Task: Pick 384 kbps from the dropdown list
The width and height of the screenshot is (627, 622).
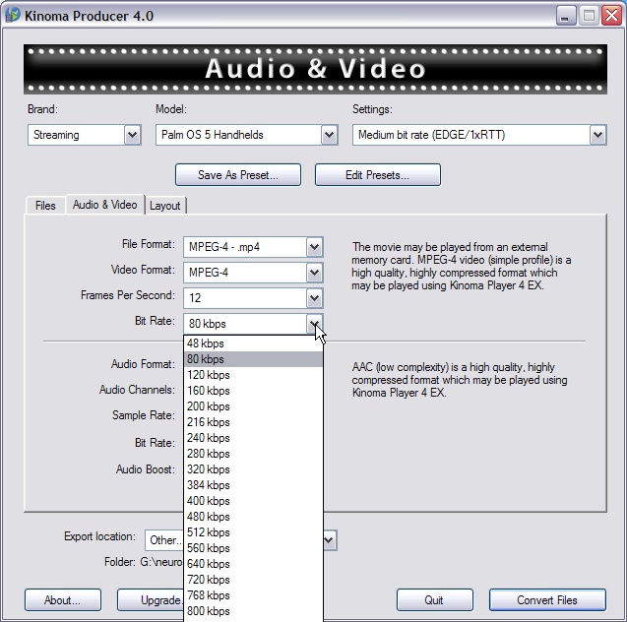Action: 209,485
